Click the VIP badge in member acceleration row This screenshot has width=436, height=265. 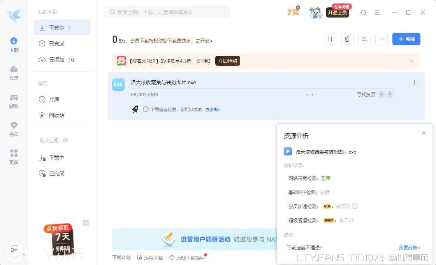pyautogui.click(x=327, y=206)
